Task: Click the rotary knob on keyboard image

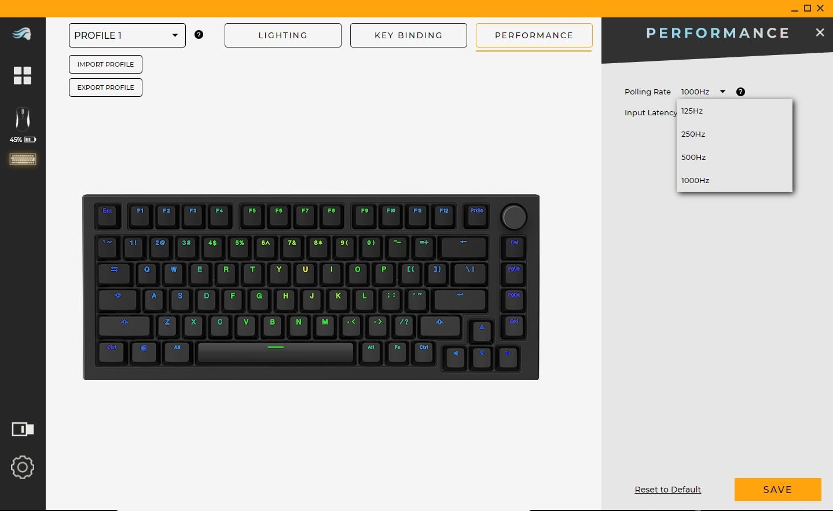Action: (514, 217)
